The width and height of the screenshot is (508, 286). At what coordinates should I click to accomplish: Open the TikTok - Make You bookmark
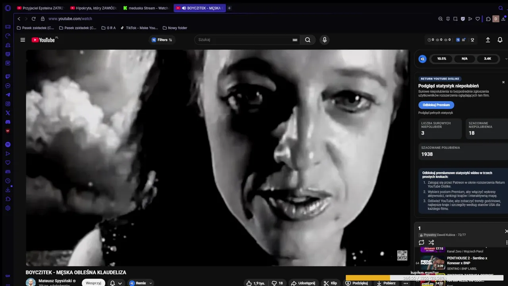click(139, 28)
